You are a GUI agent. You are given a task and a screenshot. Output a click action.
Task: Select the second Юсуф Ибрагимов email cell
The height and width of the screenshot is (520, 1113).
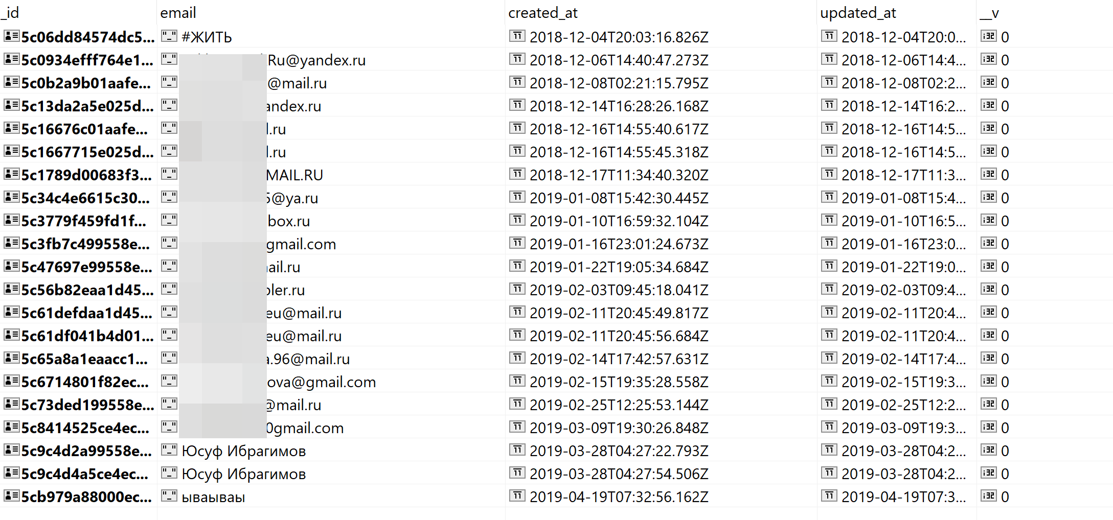[244, 473]
